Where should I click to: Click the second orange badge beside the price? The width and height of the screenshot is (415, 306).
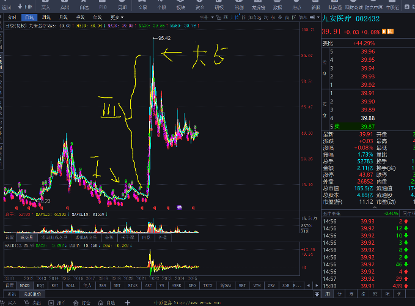pyautogui.click(x=391, y=32)
